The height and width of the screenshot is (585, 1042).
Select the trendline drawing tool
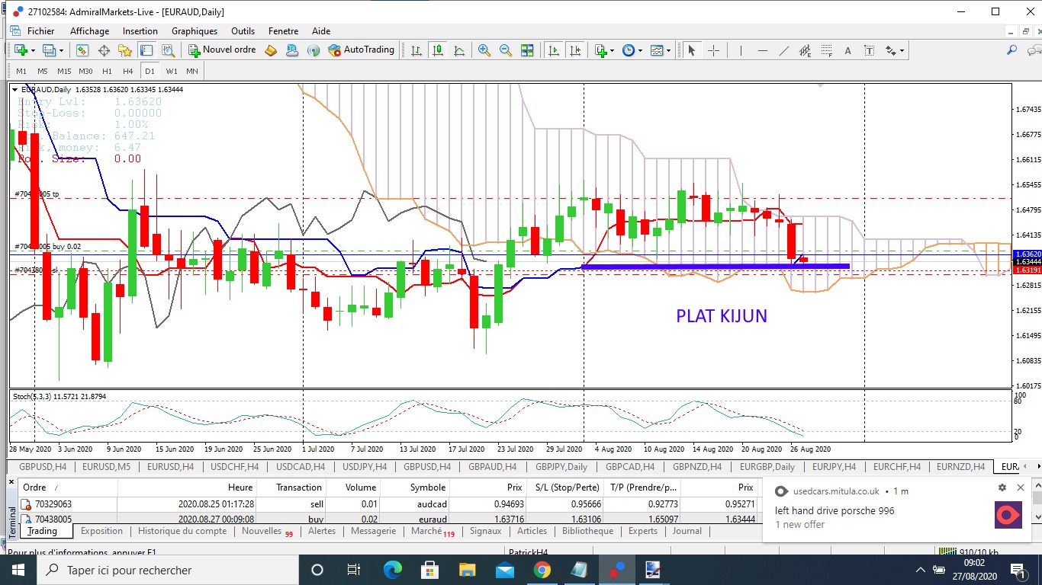(783, 50)
